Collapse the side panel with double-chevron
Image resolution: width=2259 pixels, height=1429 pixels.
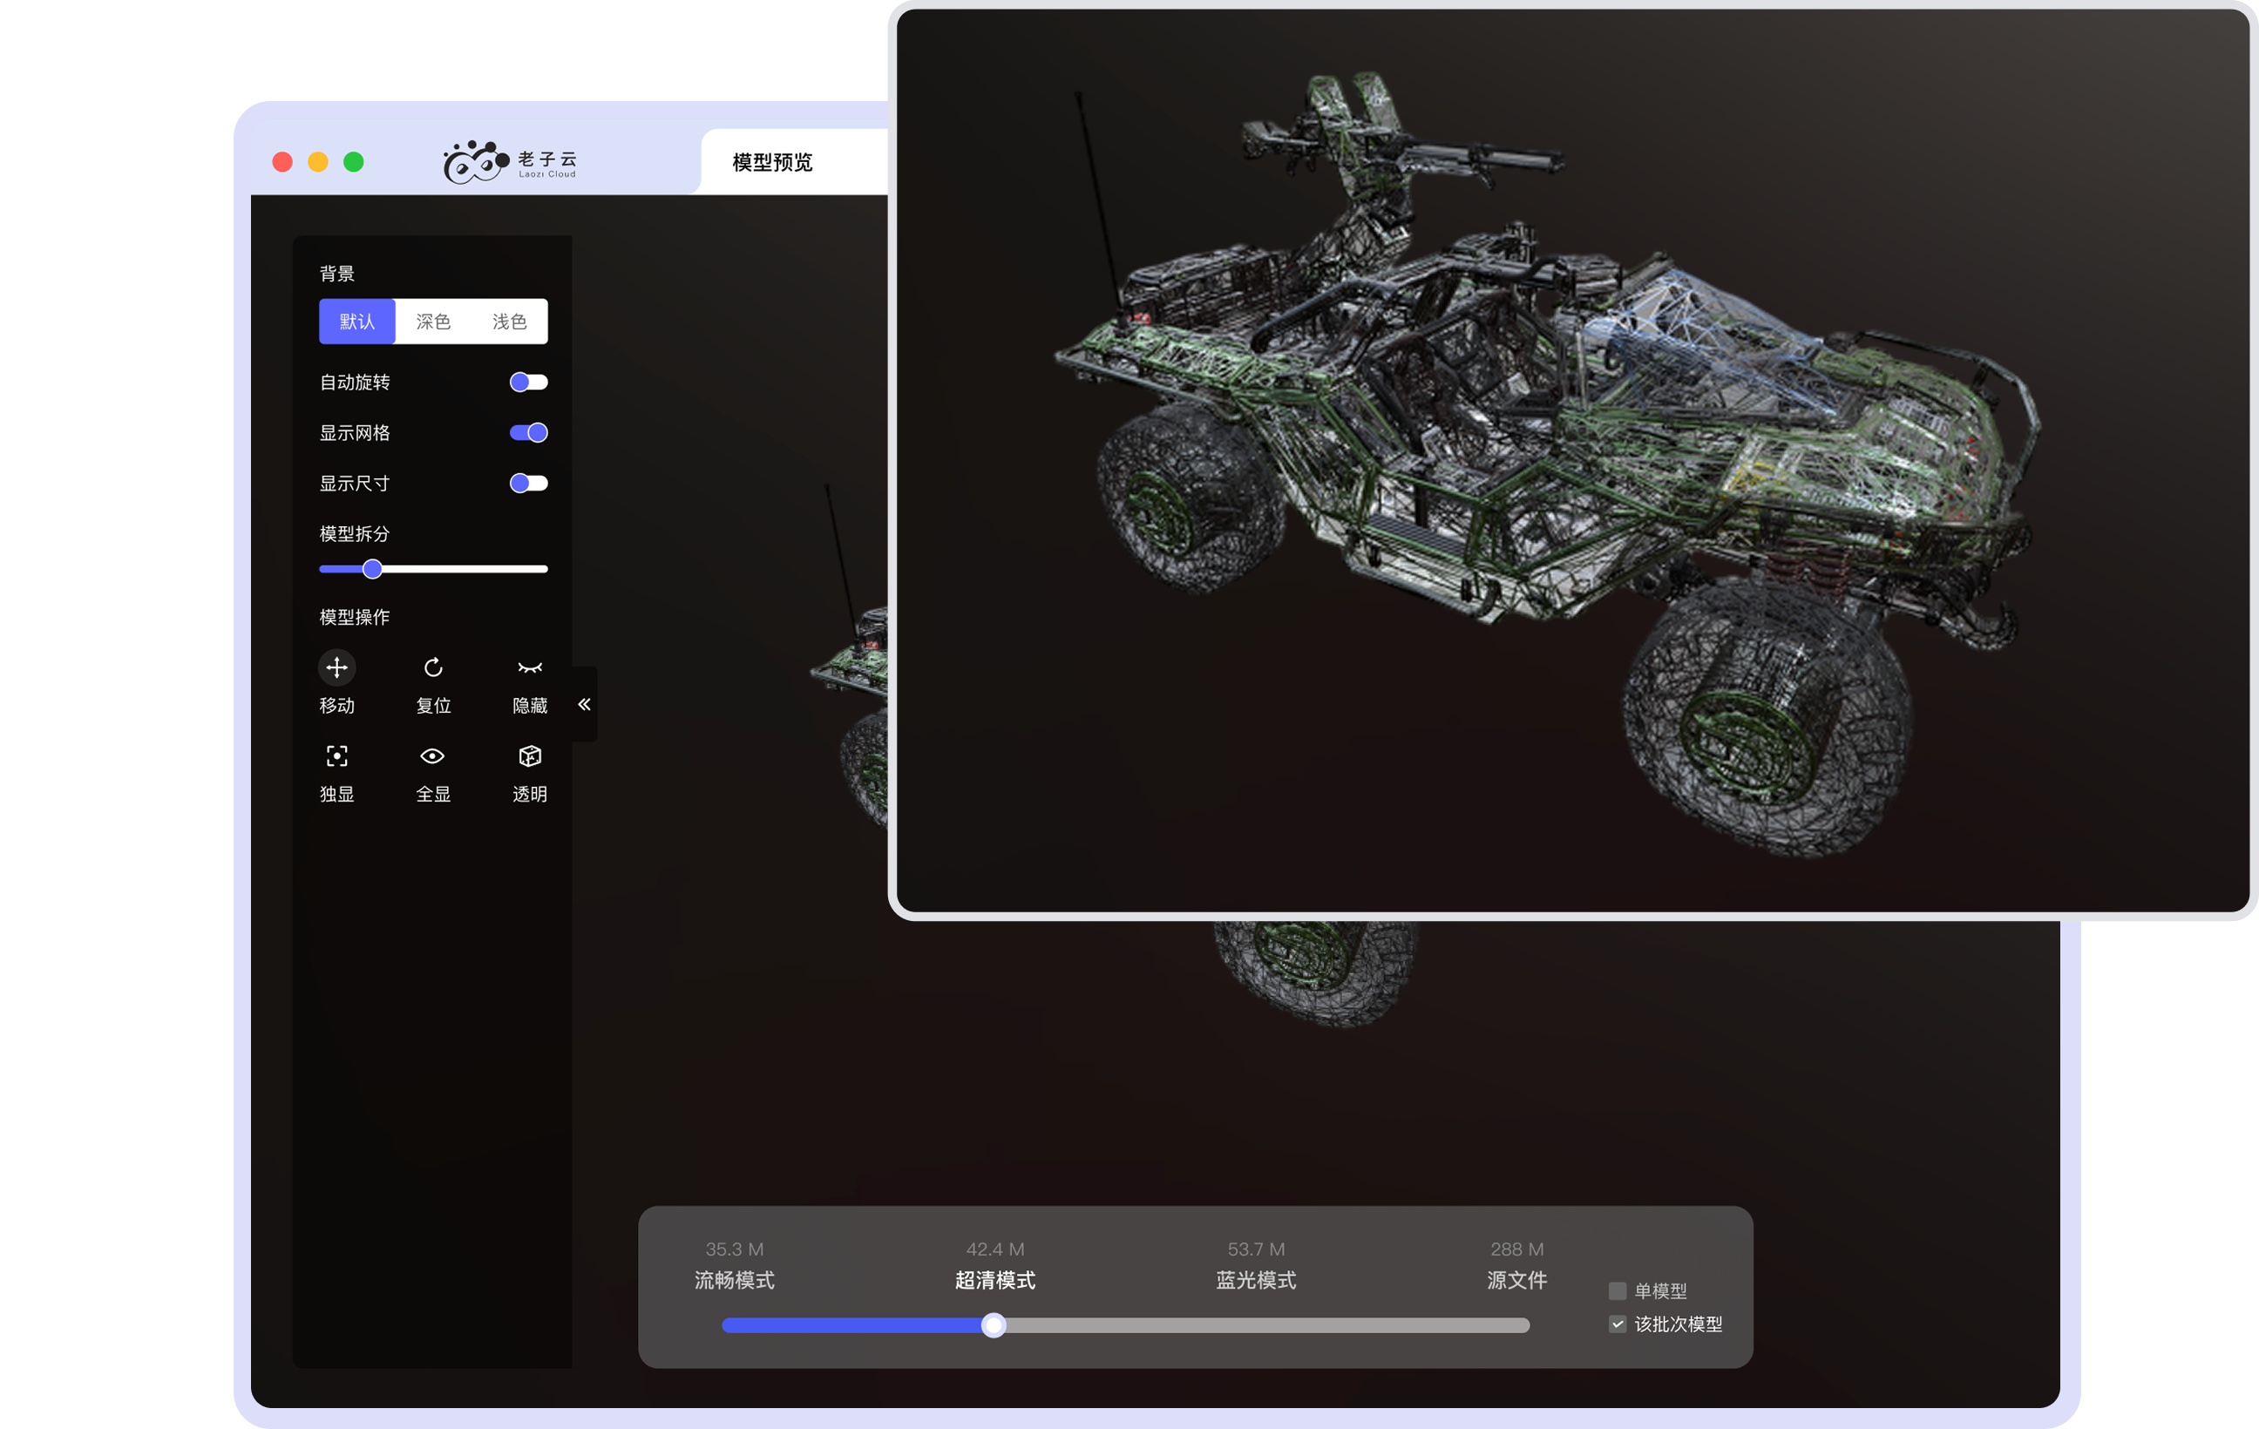tap(585, 704)
